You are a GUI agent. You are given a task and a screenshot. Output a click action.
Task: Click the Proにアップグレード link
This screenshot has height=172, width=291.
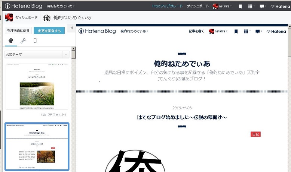click(x=168, y=6)
